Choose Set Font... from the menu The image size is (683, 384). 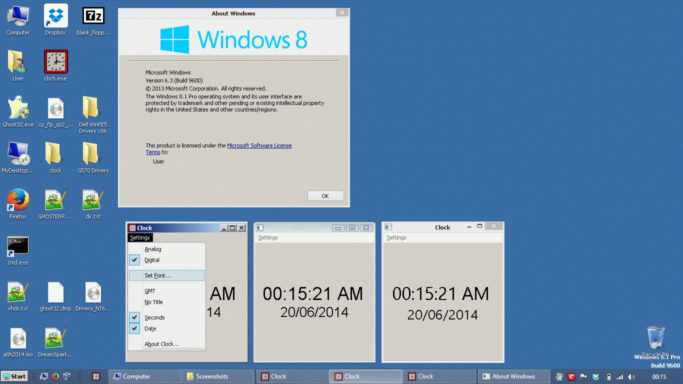(x=158, y=275)
